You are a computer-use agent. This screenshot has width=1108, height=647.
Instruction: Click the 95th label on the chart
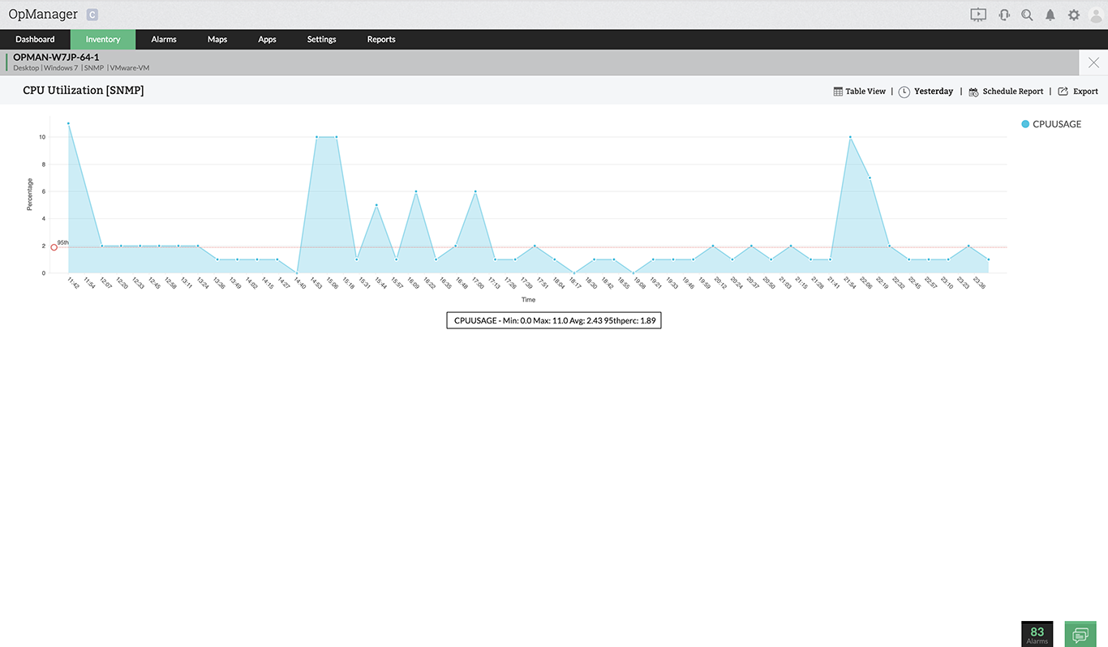pyautogui.click(x=62, y=242)
